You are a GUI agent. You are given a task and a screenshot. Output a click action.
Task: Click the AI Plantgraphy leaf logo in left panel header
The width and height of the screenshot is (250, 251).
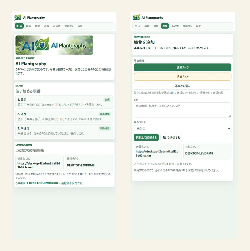(18, 17)
